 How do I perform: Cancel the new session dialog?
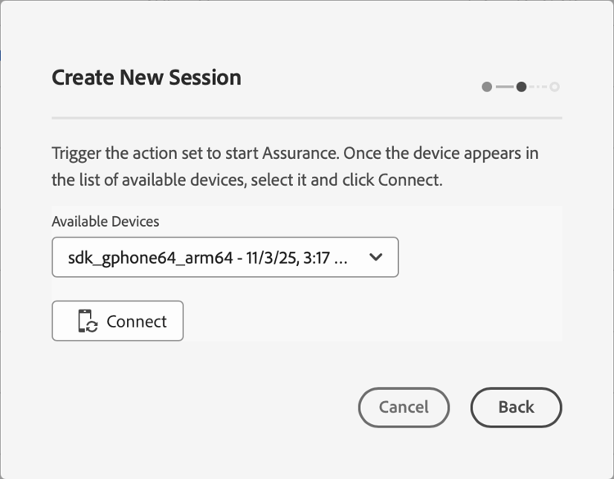[404, 407]
